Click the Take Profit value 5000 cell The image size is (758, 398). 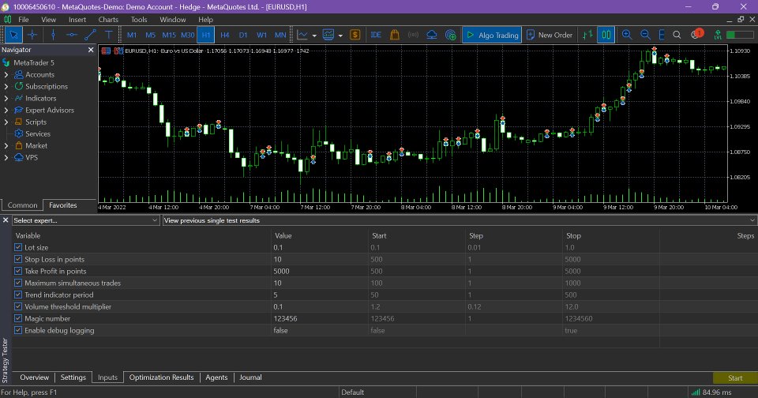coord(320,271)
